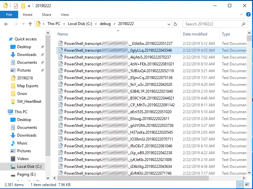Click file icon for _B59CYGK.20190222044021
253x189 pixels.
pyautogui.click(x=60, y=98)
